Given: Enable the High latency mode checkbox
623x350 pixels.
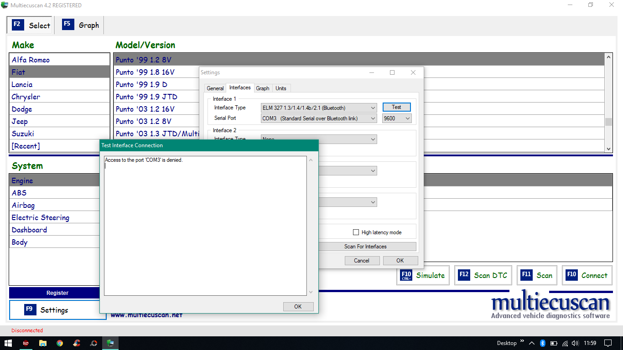Looking at the screenshot, I should click(x=356, y=232).
